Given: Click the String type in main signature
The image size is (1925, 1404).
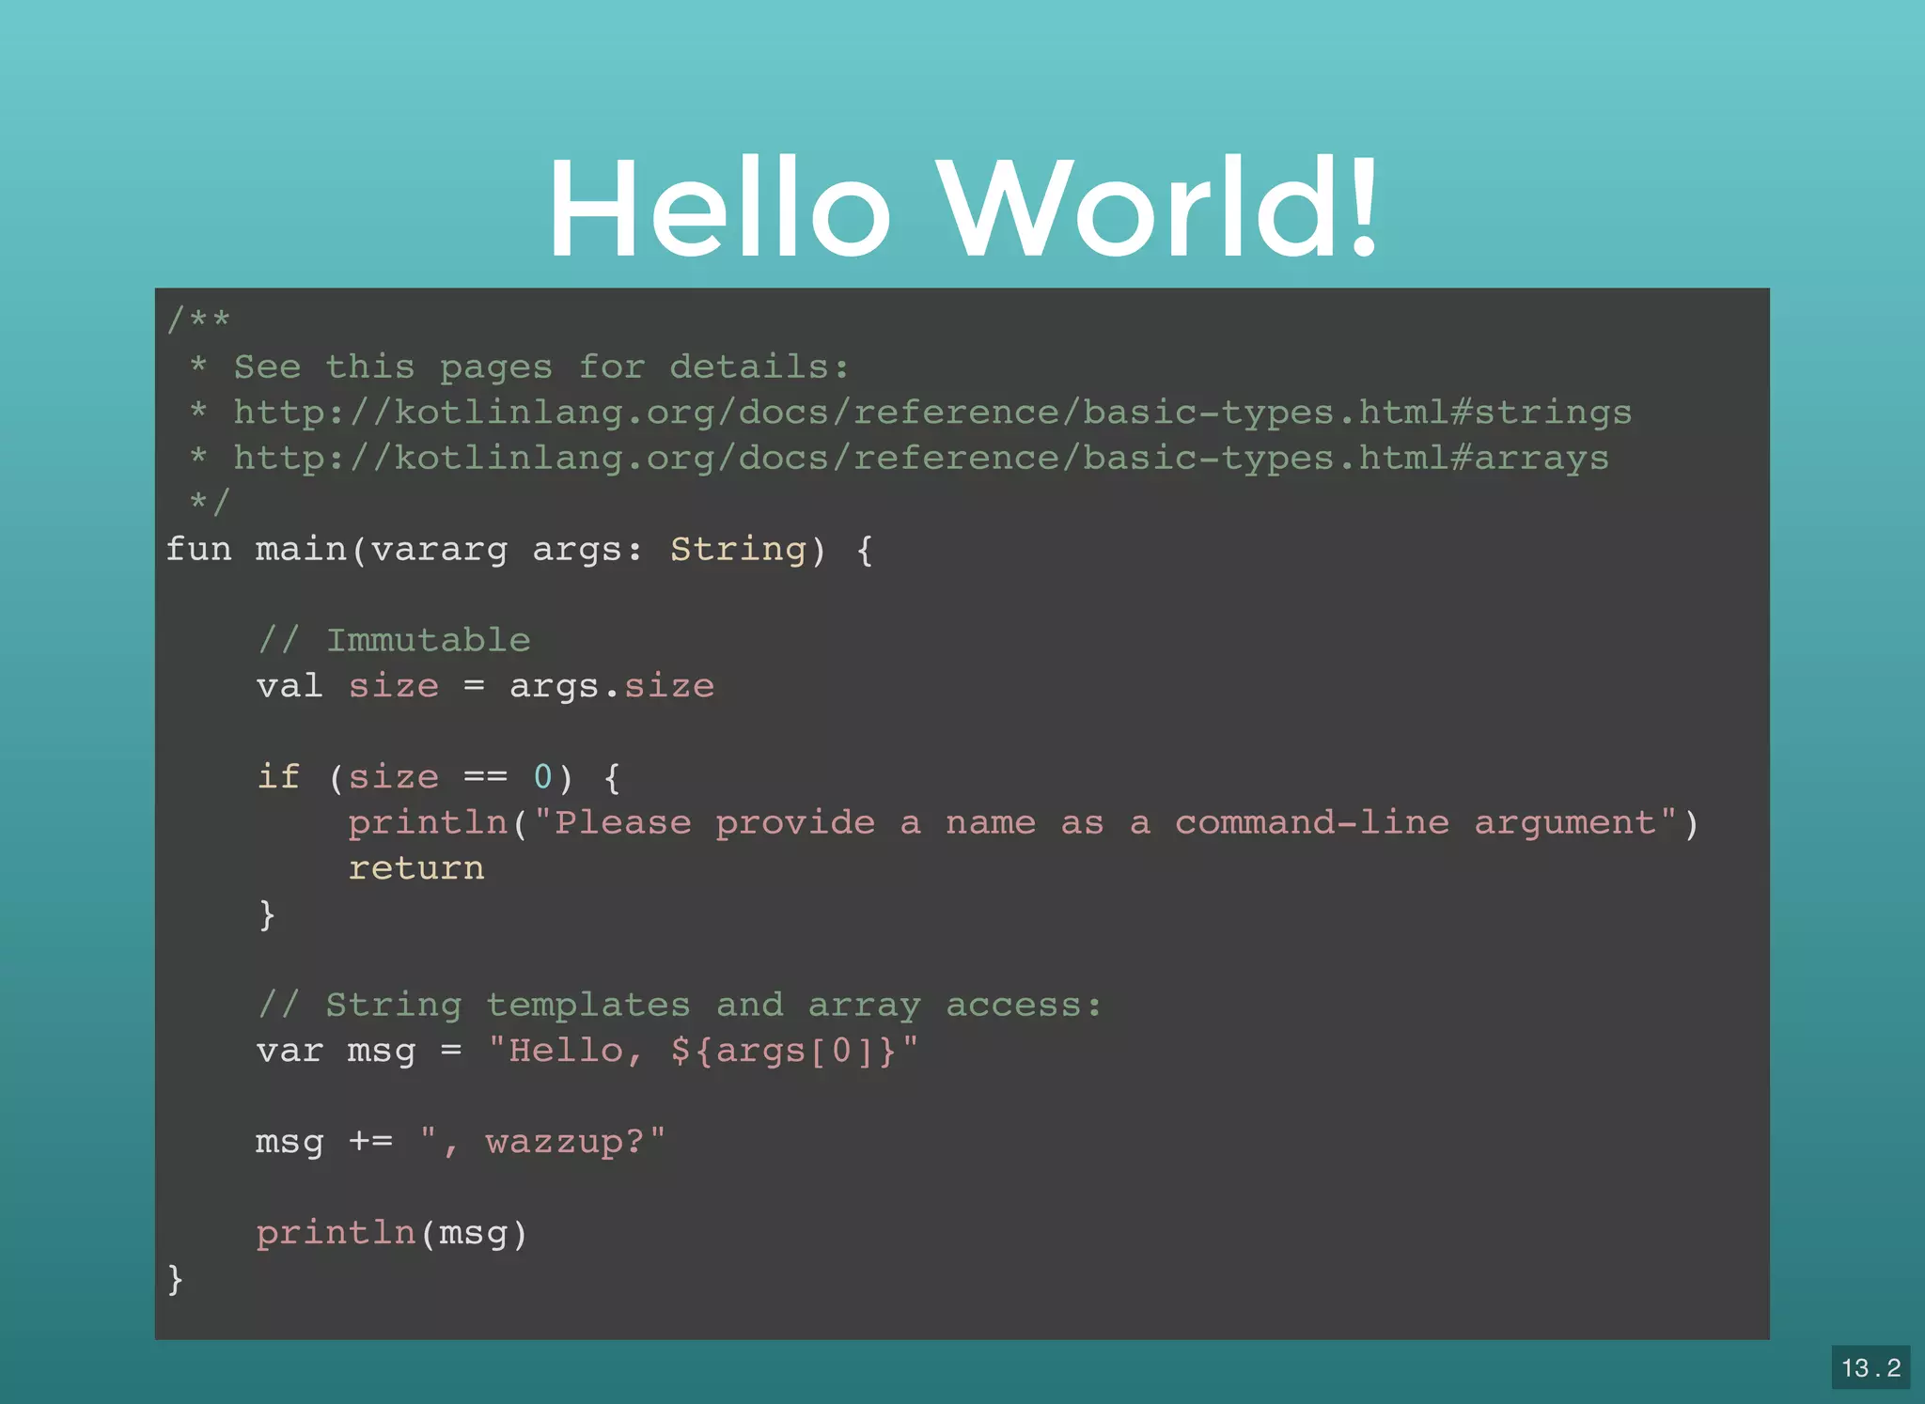Looking at the screenshot, I should click(x=739, y=550).
